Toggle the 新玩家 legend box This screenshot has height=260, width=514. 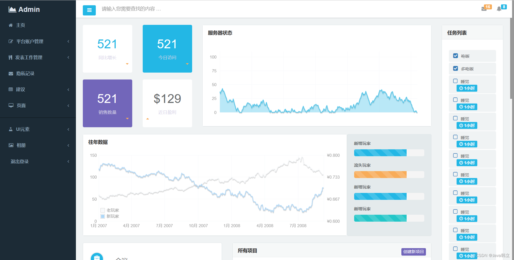pos(103,216)
